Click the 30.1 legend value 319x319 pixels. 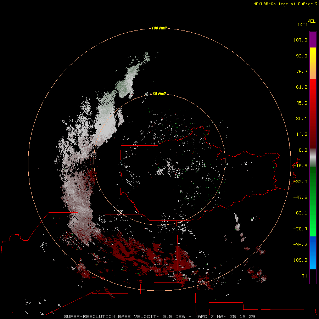click(302, 119)
